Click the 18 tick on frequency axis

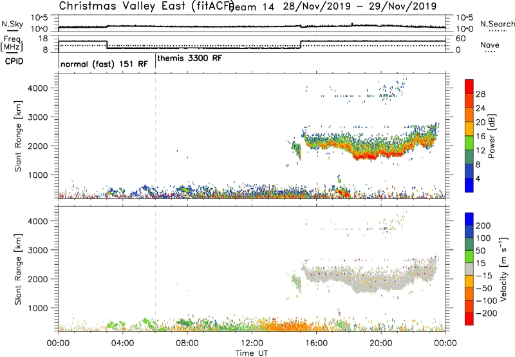(x=42, y=39)
